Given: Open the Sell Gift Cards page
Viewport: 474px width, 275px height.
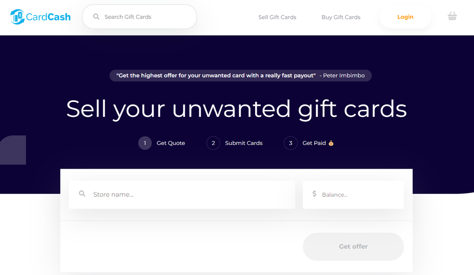Looking at the screenshot, I should coord(277,17).
